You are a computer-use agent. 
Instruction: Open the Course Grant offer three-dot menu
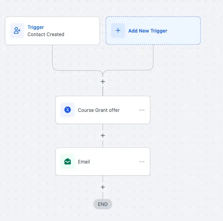(x=142, y=110)
